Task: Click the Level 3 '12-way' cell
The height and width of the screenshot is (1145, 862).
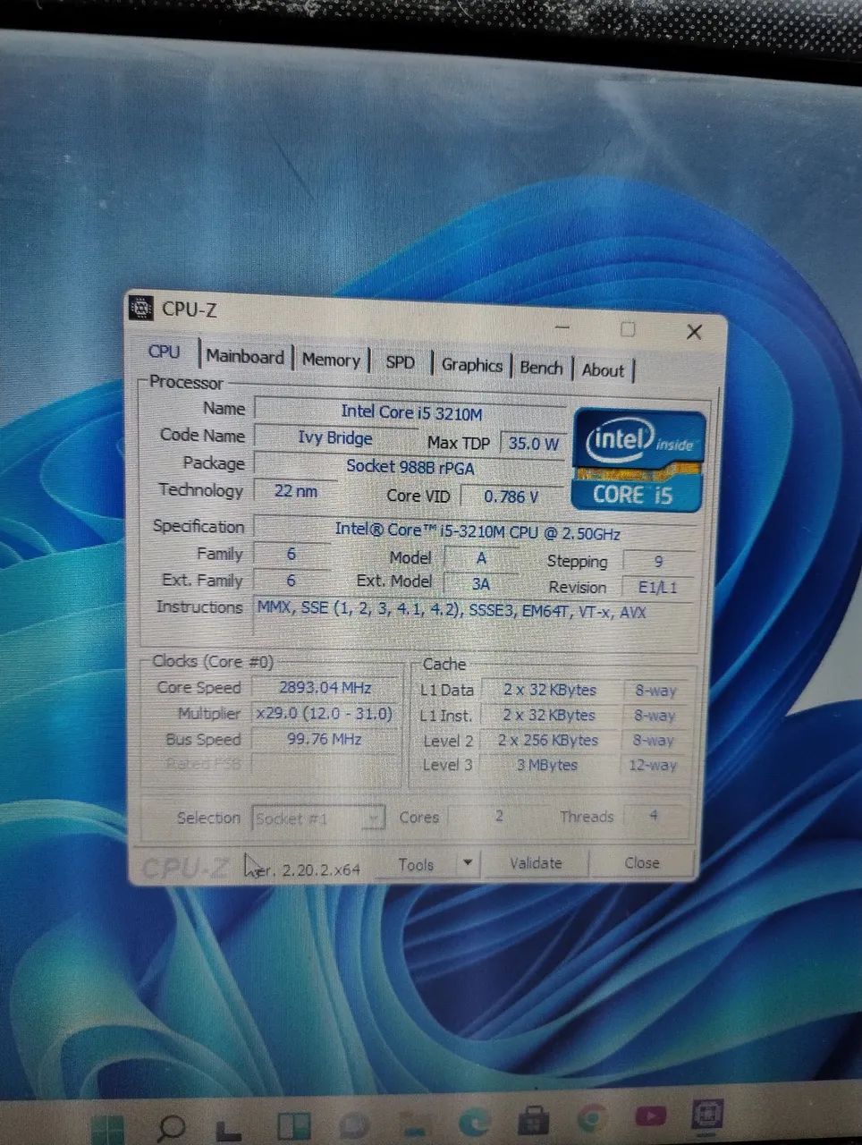Action: (654, 766)
